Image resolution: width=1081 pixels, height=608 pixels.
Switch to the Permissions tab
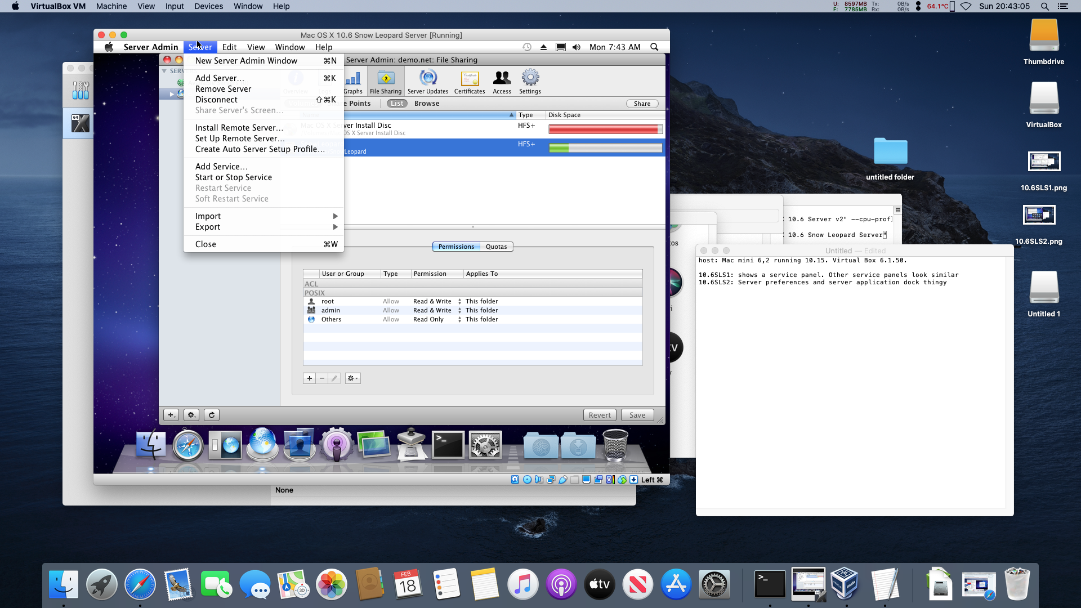pos(456,247)
